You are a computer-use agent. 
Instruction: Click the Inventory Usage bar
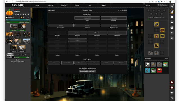pos(156,19)
